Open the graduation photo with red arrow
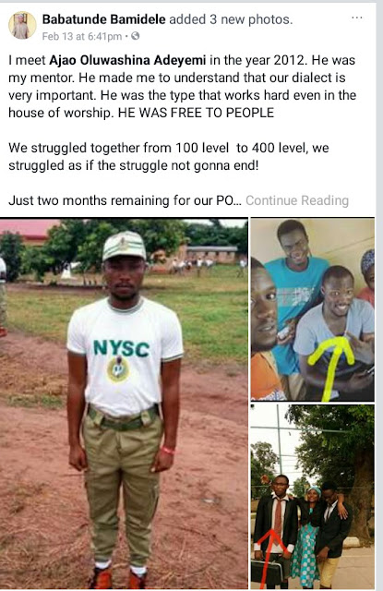The image size is (383, 591). pos(313,497)
